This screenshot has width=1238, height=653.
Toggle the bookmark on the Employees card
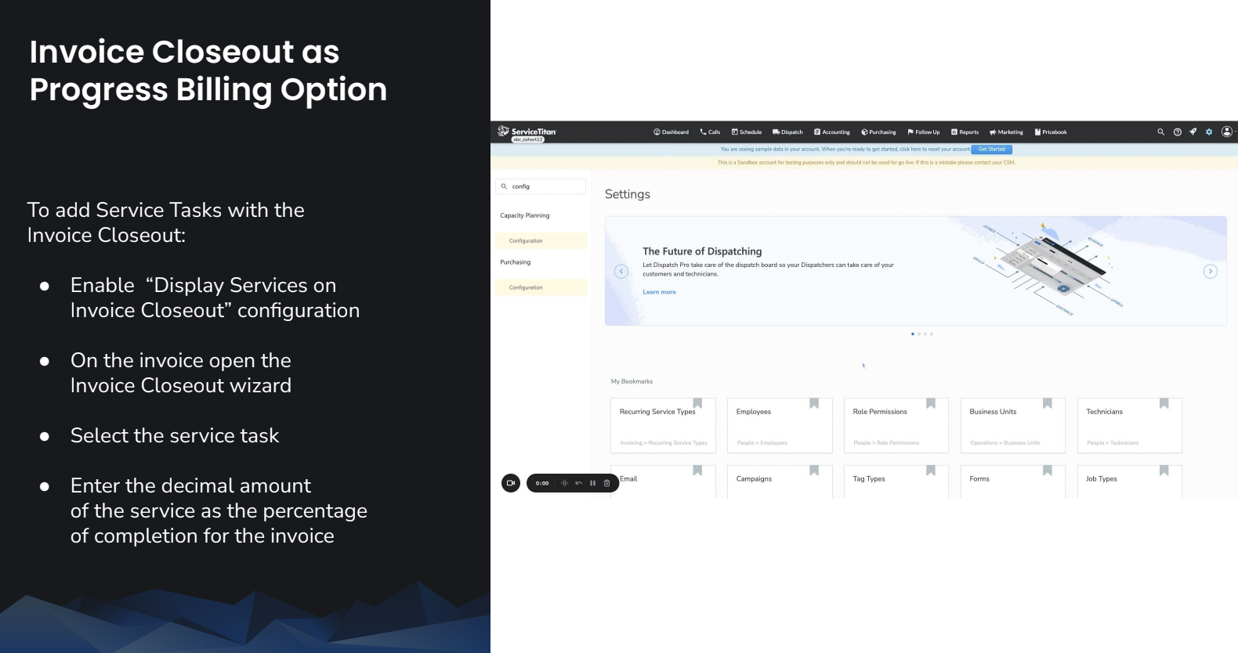click(x=814, y=403)
